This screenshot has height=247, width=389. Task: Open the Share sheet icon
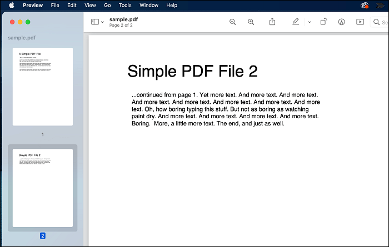tap(272, 22)
